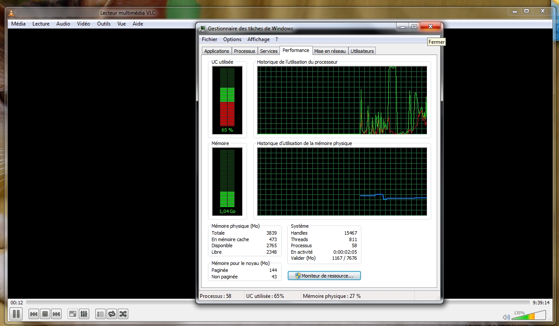Viewport: 559px width, 326px height.
Task: Open VLC extended settings equalizer icon
Action: (x=84, y=314)
